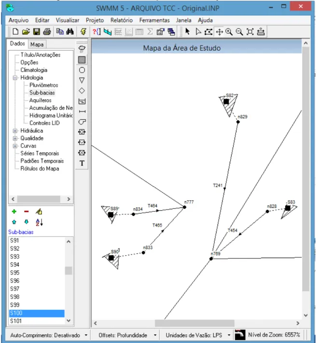
Task: Open the Auto-Comprimento dropdown arrow
Action: (x=86, y=335)
